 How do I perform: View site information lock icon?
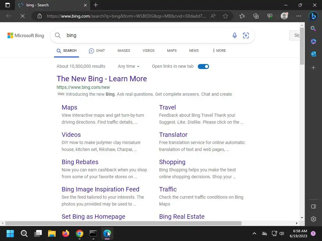pyautogui.click(x=40, y=16)
